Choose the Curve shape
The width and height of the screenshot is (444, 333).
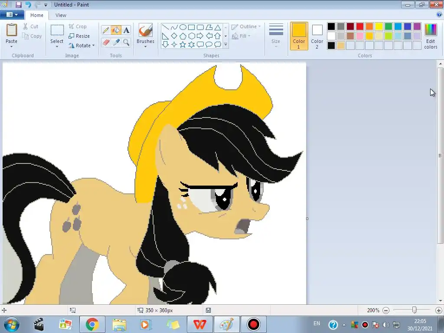[x=174, y=27]
